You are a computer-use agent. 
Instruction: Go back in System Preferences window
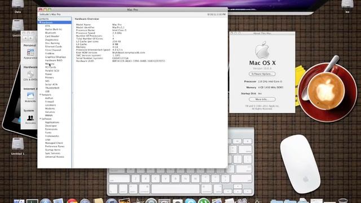25,38
